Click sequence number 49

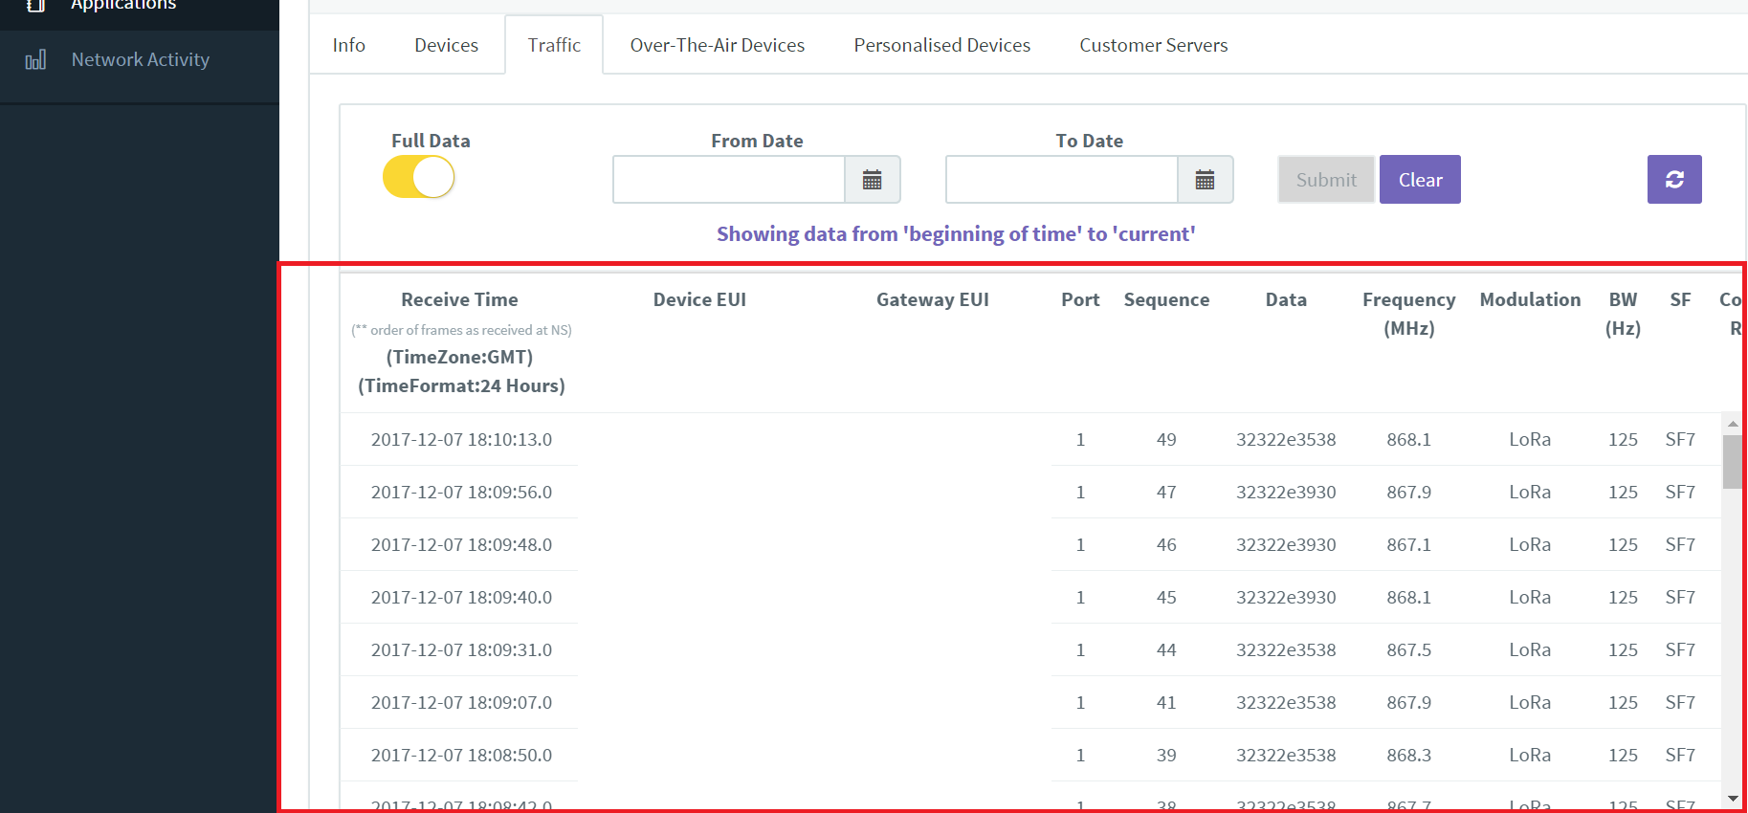tap(1166, 440)
